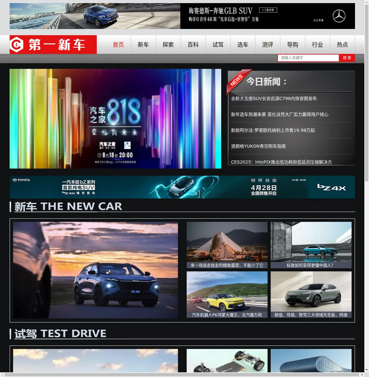Open the grey-green coupe SUV thumbnail
Image resolution: width=369 pixels, height=377 pixels.
311,292
